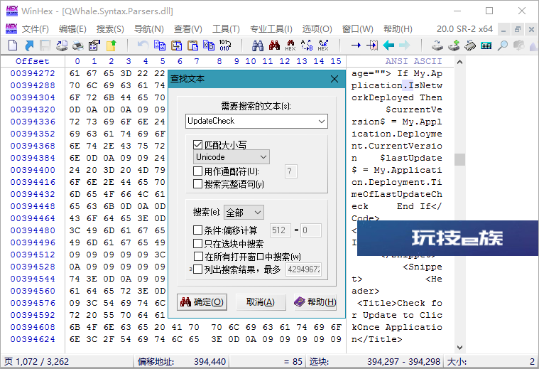Click the Replace Hex Values icon

pos(323,45)
